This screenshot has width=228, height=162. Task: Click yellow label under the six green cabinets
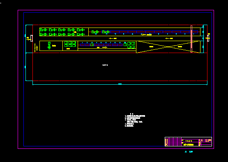(68, 49)
